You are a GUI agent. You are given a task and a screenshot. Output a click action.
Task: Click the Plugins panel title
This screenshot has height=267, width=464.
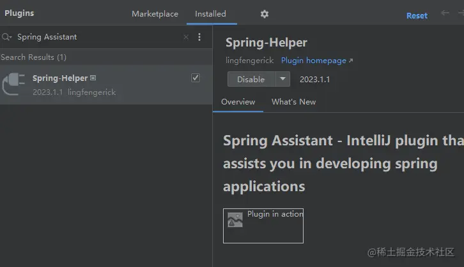[19, 13]
